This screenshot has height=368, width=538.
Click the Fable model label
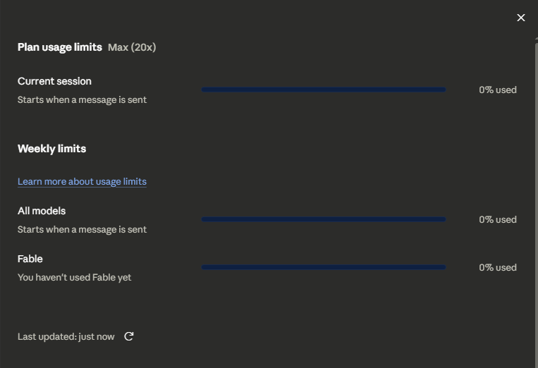(x=30, y=259)
